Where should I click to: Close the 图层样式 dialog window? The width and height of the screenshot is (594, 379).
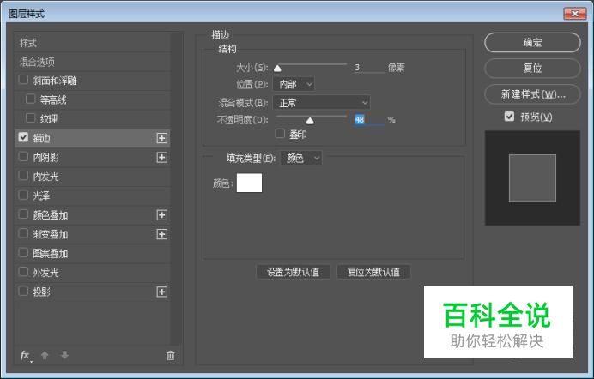pyautogui.click(x=574, y=14)
